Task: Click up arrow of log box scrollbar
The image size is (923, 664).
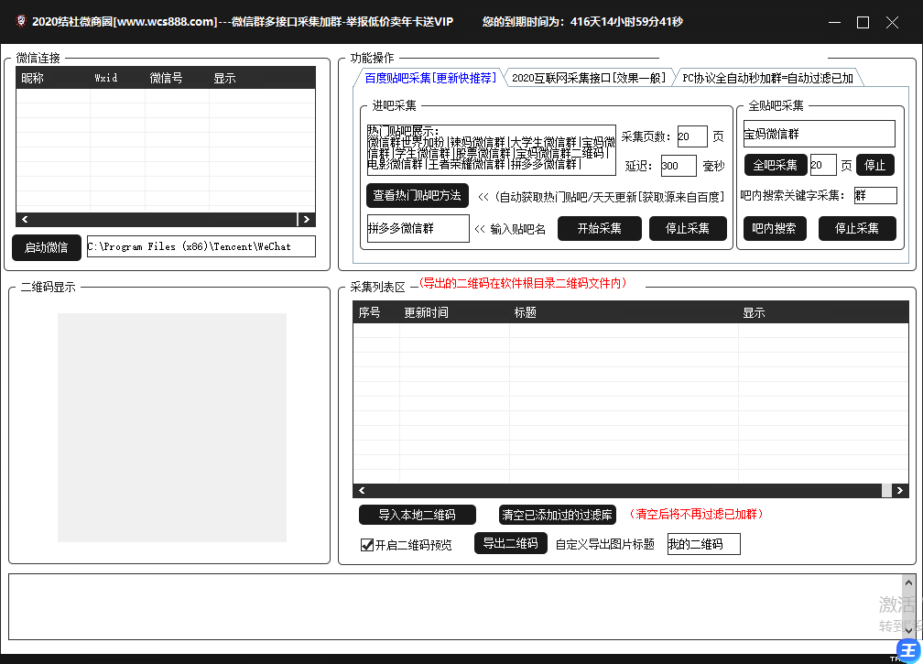Action: tap(909, 582)
